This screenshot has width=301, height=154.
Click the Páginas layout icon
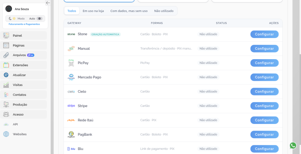tap(6, 45)
